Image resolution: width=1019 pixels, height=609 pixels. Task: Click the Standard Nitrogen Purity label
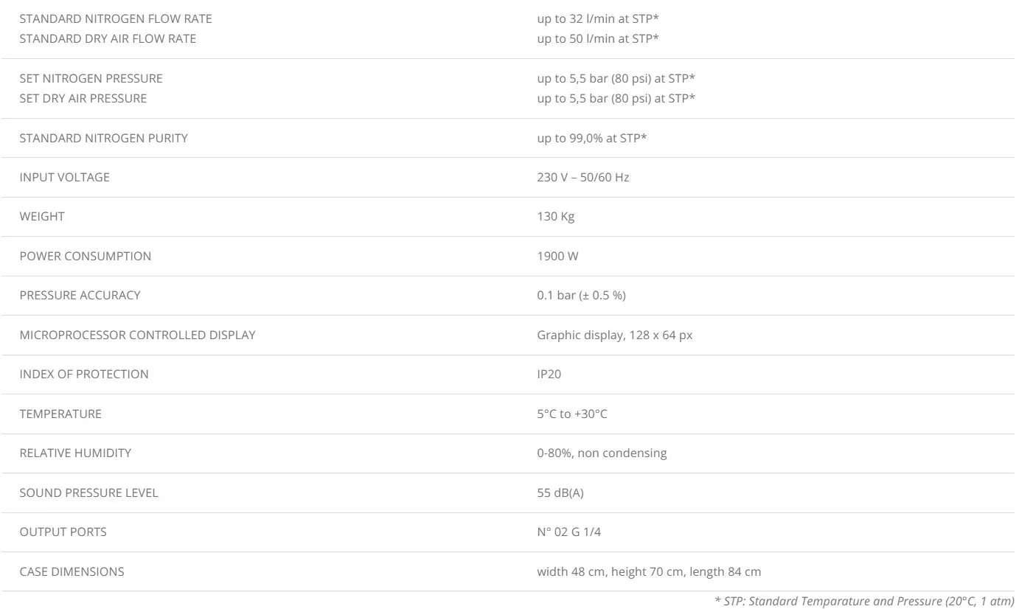coord(103,138)
